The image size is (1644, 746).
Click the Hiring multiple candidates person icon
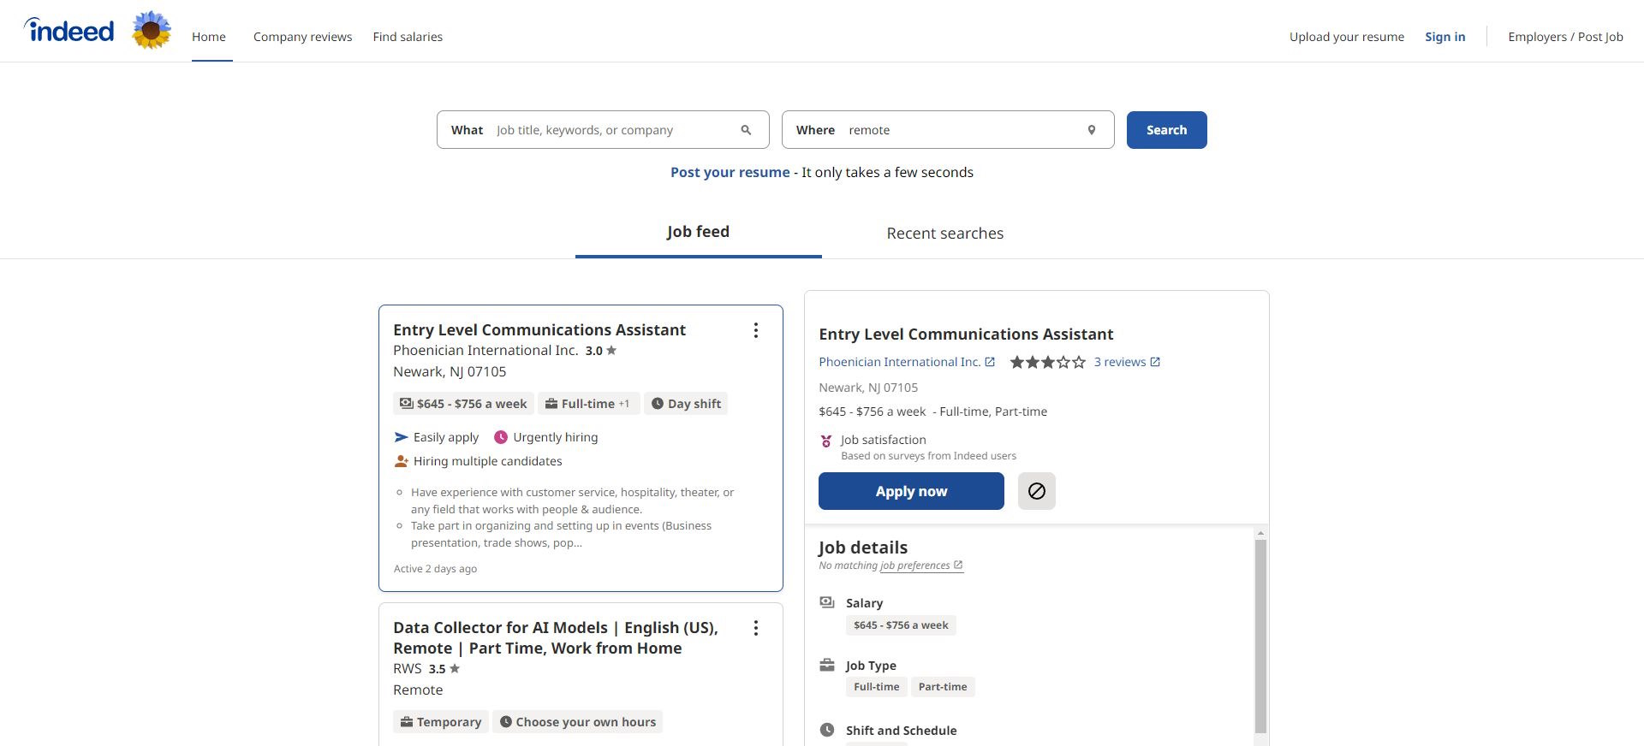[401, 461]
